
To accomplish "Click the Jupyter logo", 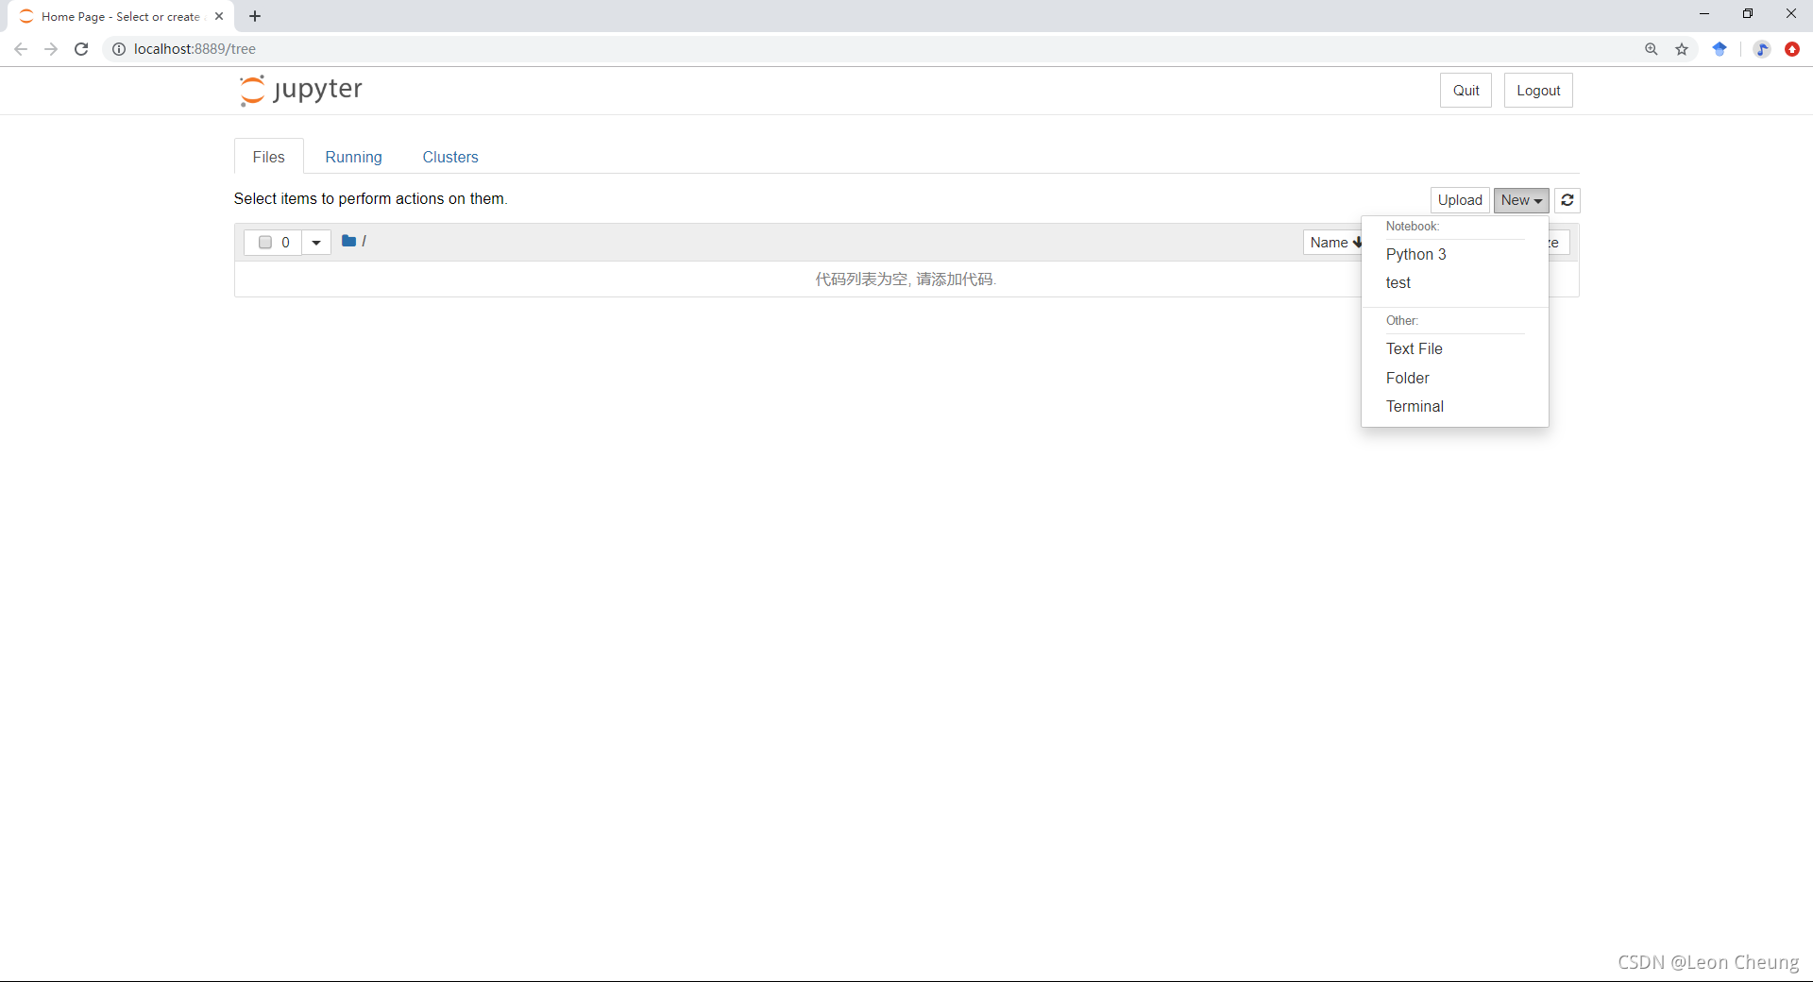I will (300, 90).
